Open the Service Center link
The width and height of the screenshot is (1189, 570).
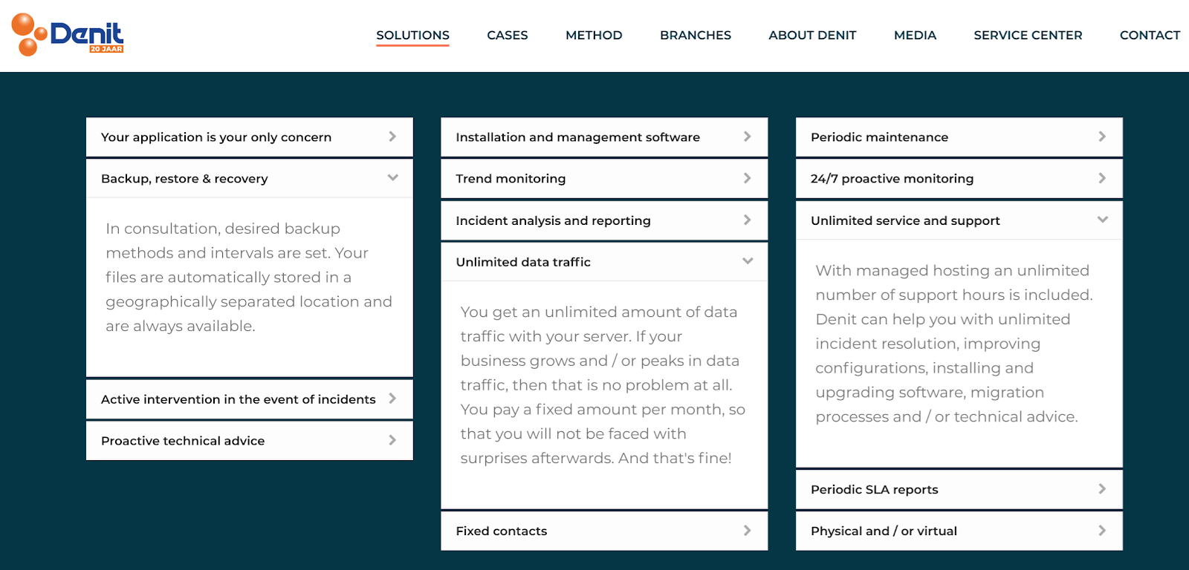[x=1028, y=35]
